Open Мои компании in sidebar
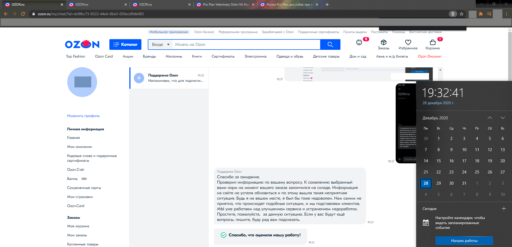 (x=80, y=147)
